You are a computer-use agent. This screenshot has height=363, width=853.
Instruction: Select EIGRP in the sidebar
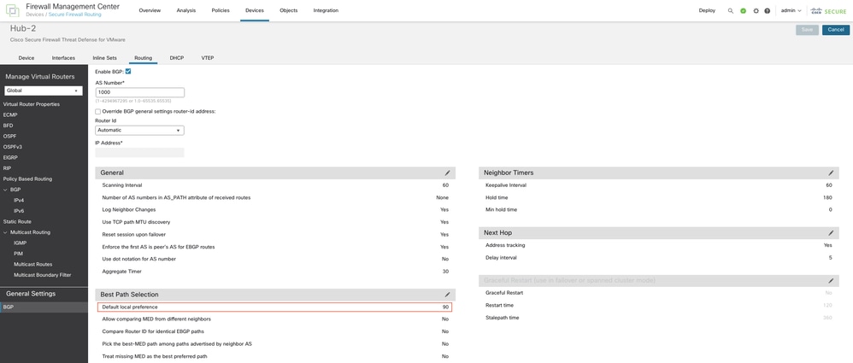tap(11, 158)
